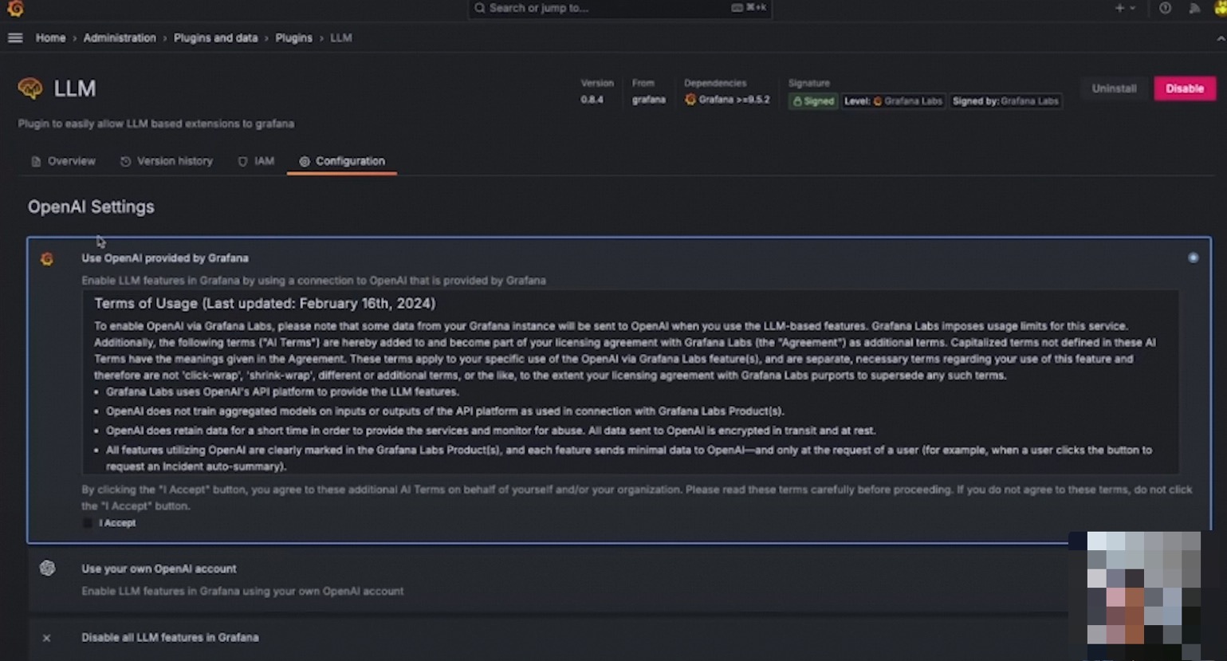Open the IAM tab
Viewport: 1227px width, 661px height.
[x=256, y=161]
